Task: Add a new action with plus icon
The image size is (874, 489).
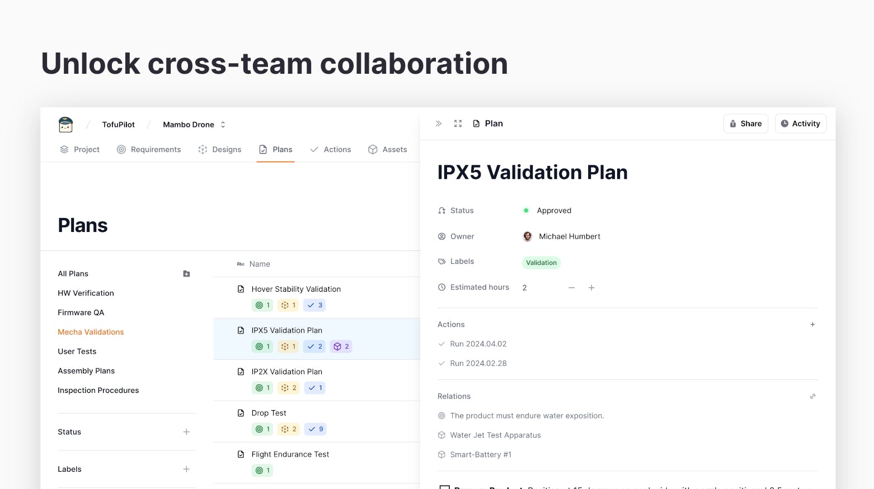Action: pos(812,324)
